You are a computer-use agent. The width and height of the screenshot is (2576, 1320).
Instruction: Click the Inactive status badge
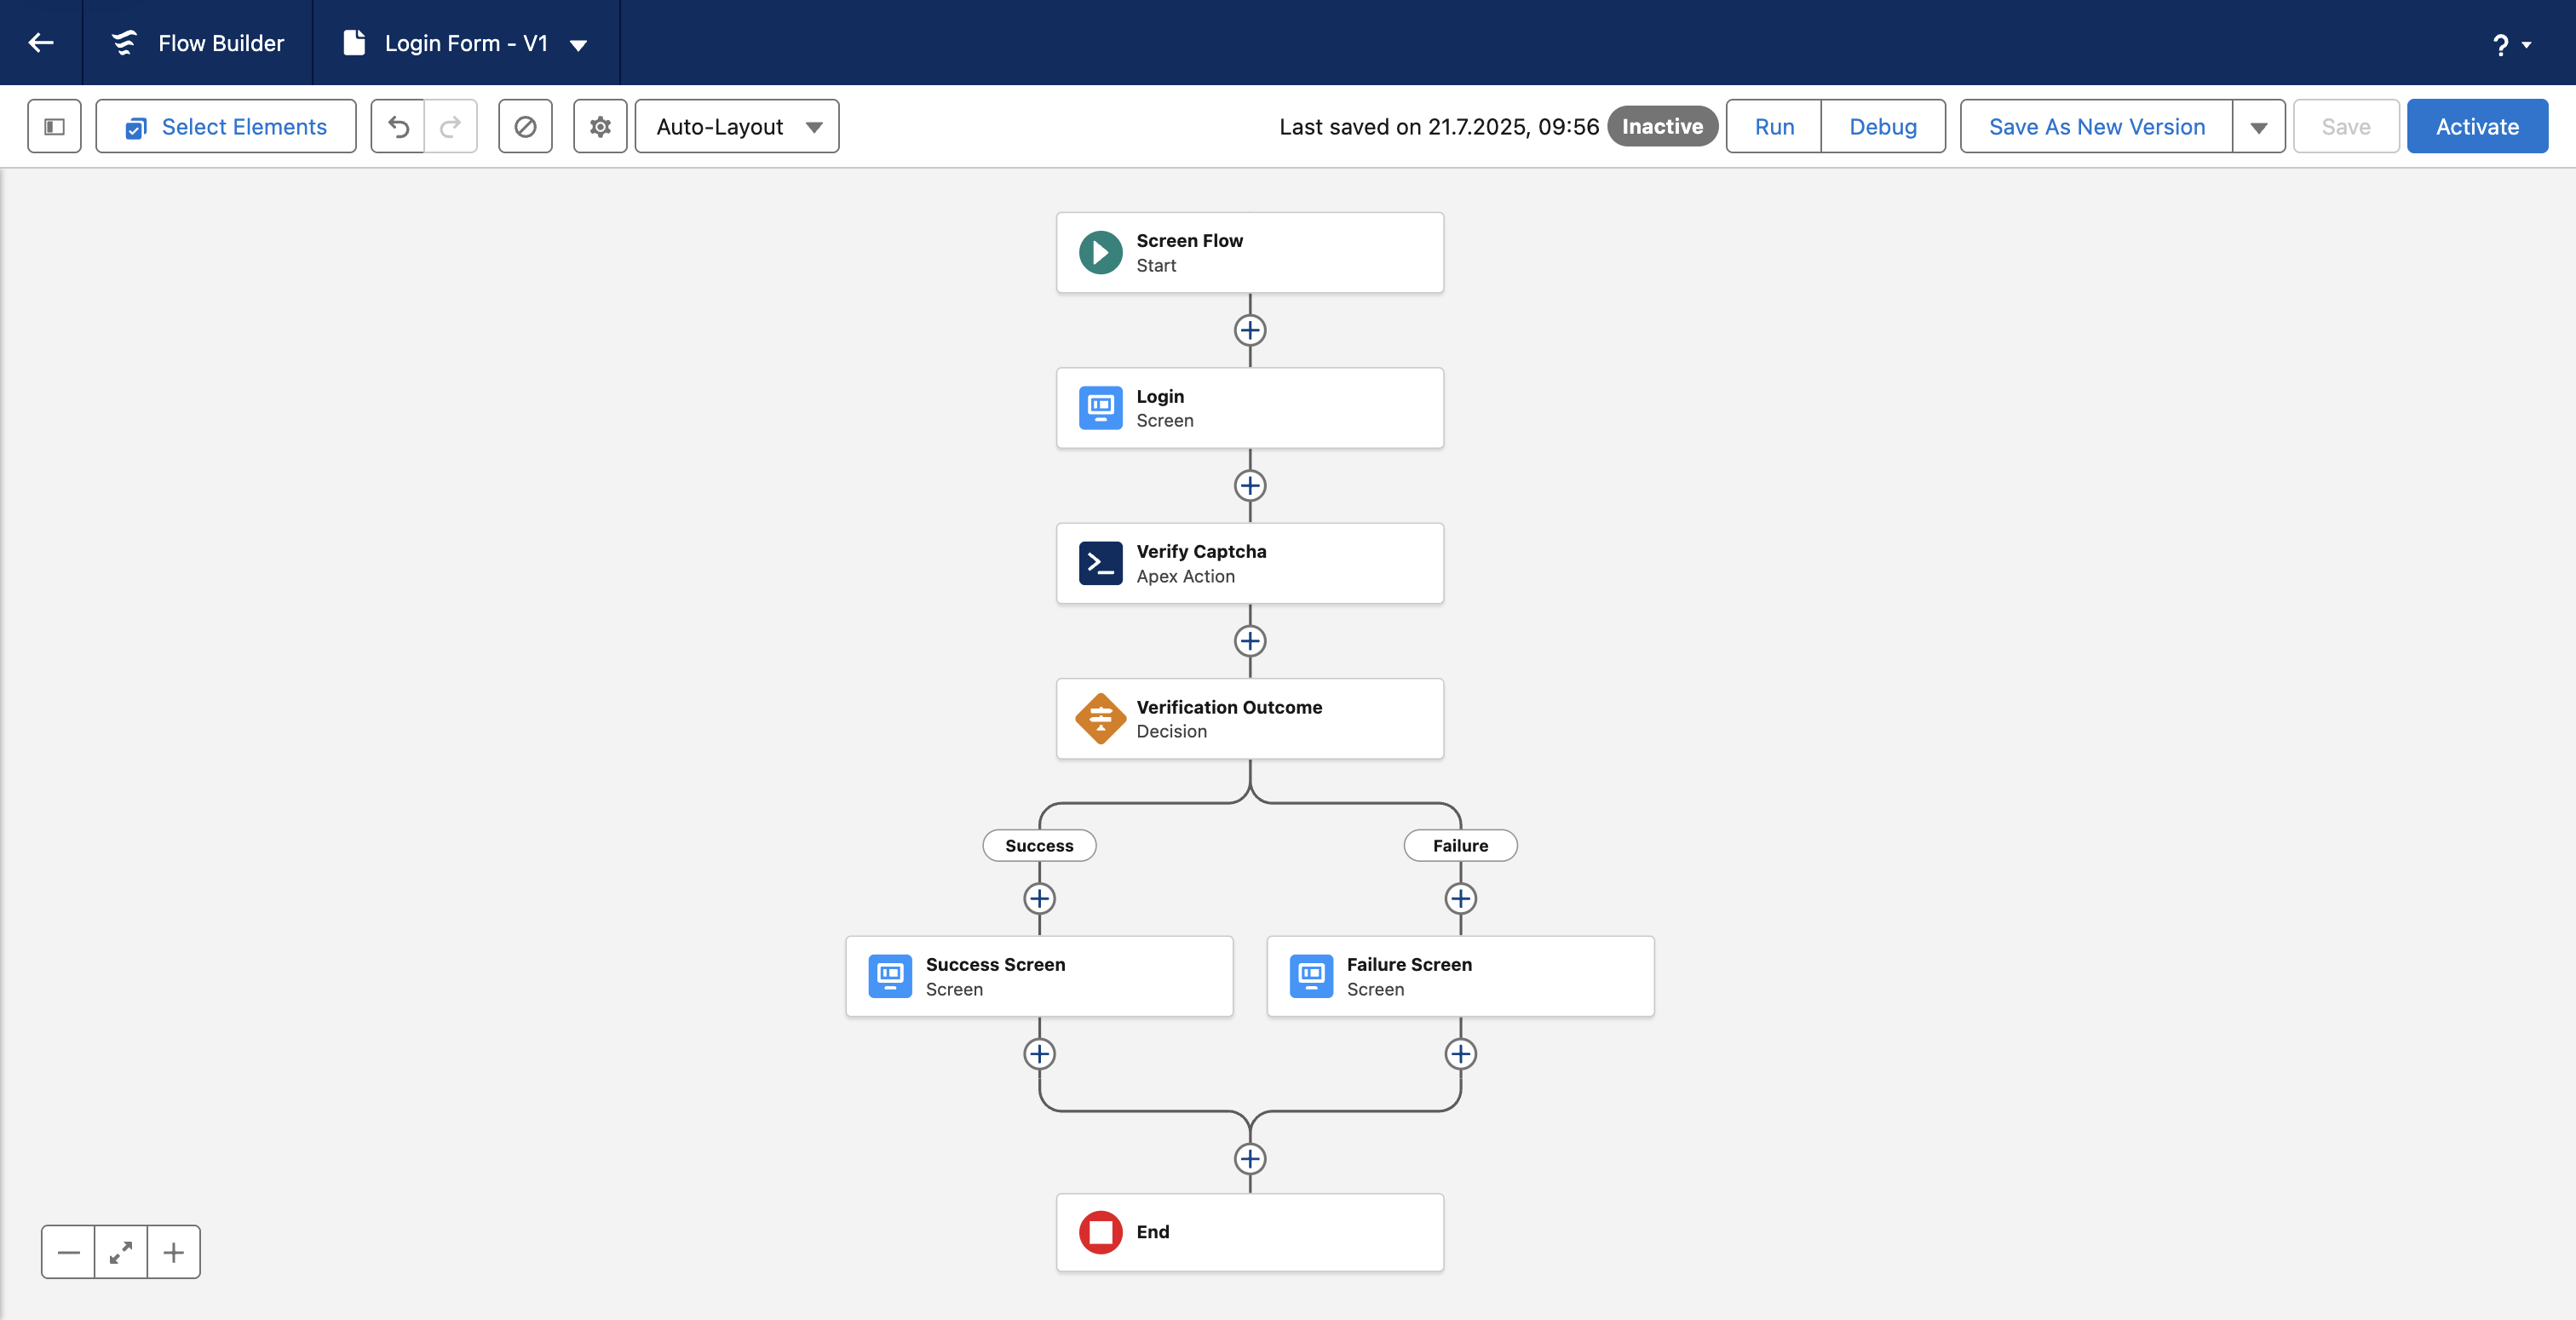[x=1662, y=127]
